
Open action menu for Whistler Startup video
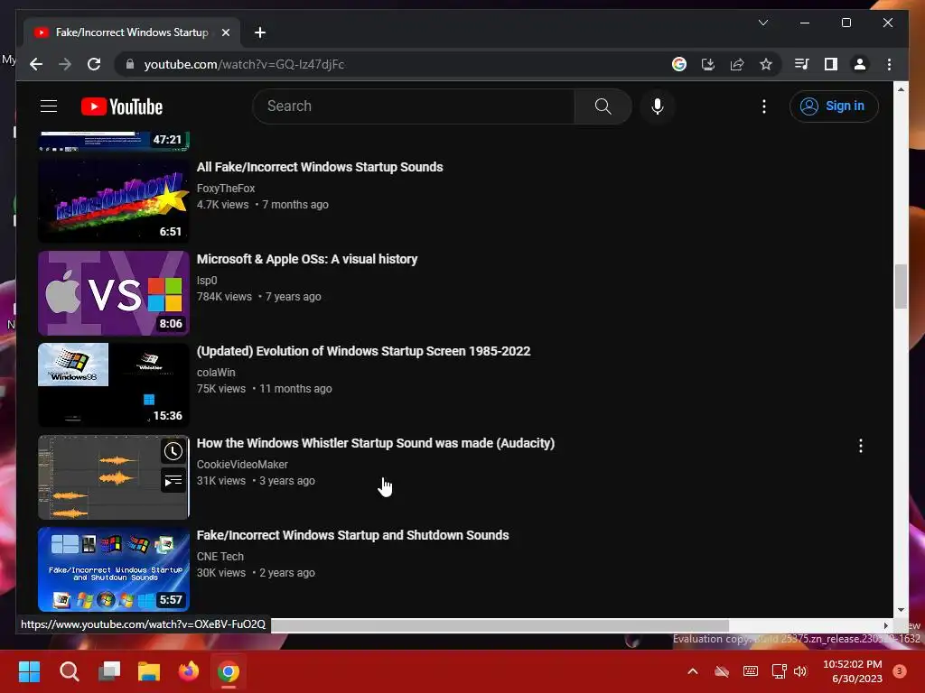[x=861, y=446]
